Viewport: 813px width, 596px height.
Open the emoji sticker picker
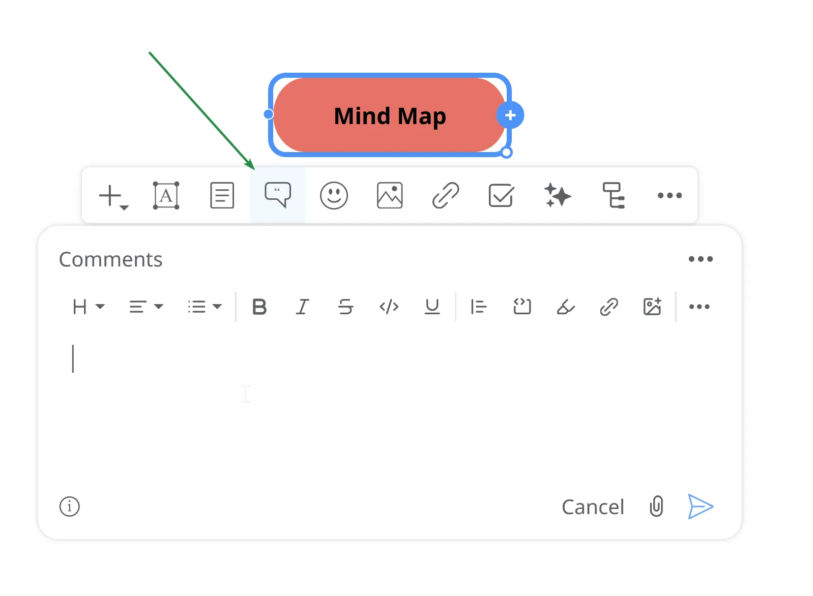(x=334, y=195)
